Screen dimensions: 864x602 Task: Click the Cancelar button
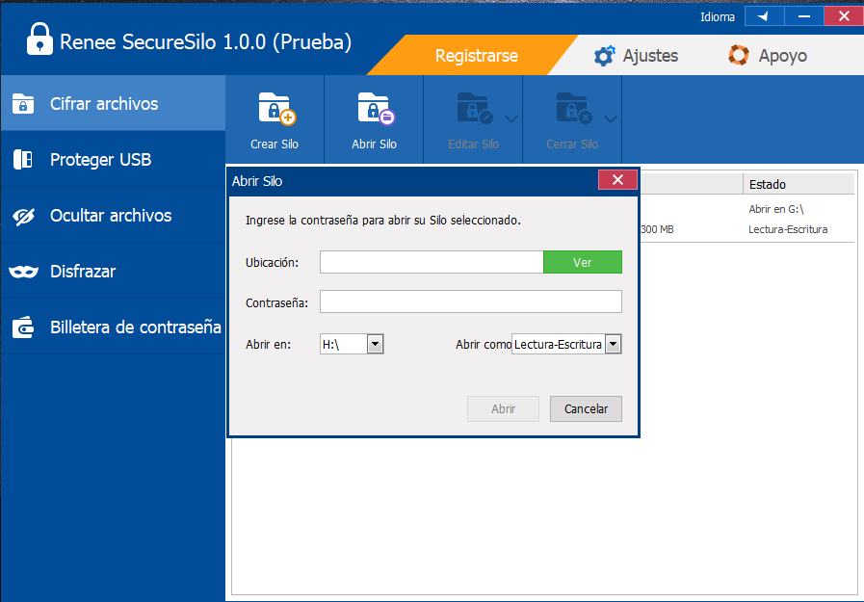586,408
